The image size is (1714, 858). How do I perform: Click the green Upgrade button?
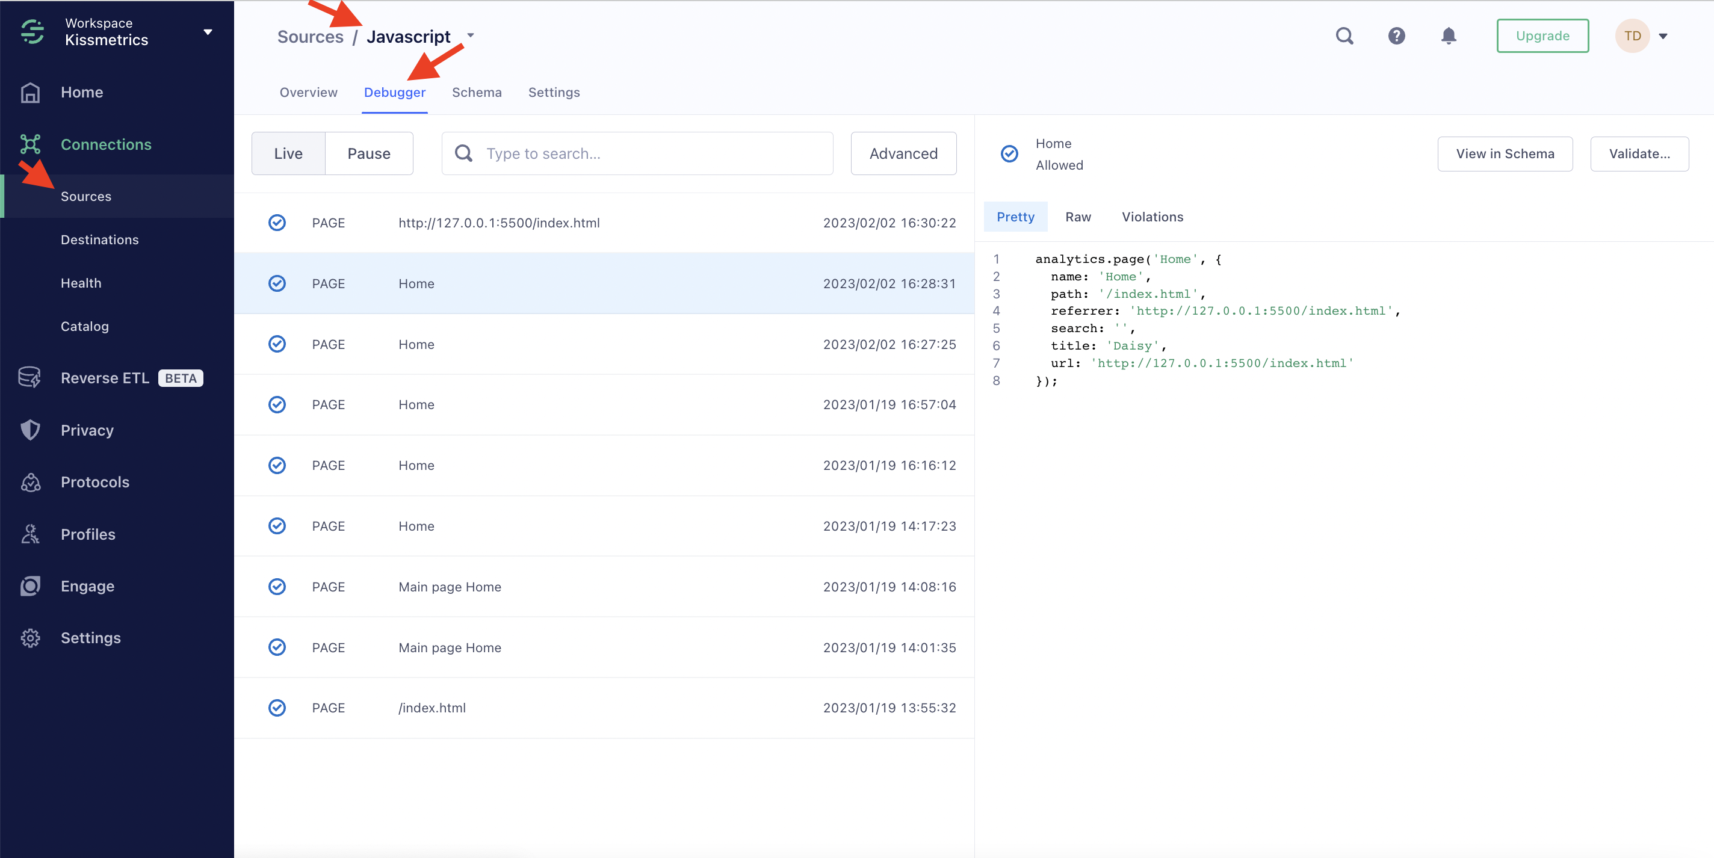pyautogui.click(x=1542, y=36)
